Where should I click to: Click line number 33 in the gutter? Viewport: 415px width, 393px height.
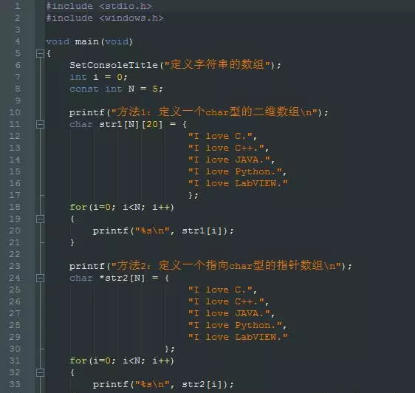pyautogui.click(x=15, y=384)
